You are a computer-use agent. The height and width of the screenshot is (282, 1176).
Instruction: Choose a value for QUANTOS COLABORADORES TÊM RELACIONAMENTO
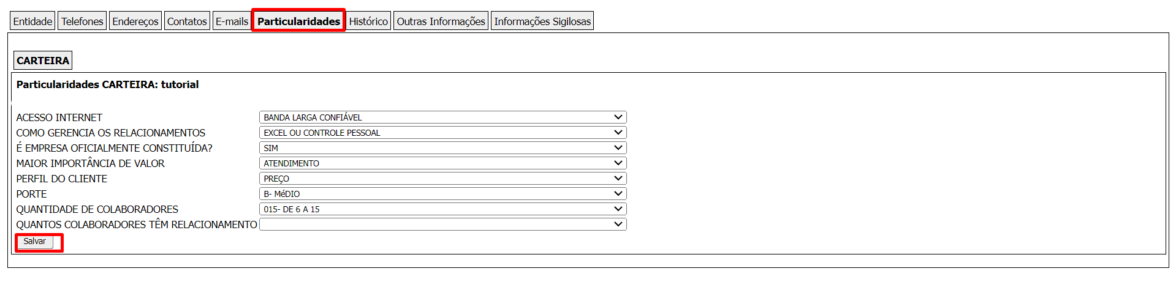pyautogui.click(x=442, y=224)
